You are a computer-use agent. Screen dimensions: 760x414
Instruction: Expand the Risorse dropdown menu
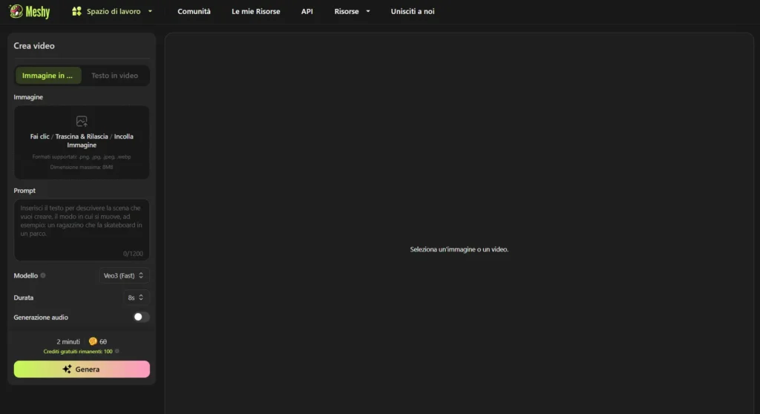[351, 12]
